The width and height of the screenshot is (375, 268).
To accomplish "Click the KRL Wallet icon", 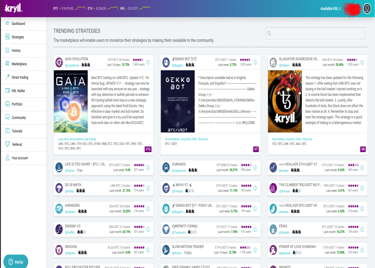I will point(7,91).
